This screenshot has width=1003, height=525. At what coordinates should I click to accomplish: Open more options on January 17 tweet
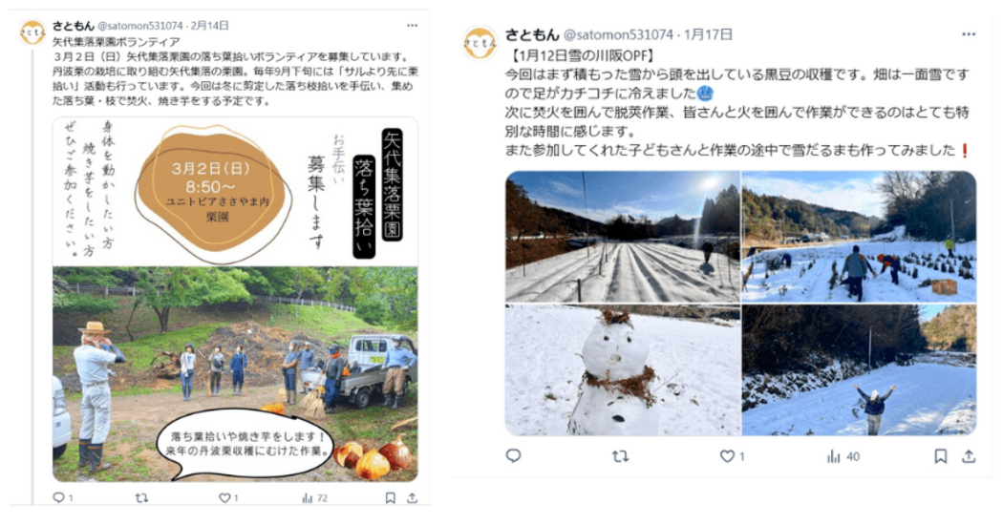coord(969,34)
